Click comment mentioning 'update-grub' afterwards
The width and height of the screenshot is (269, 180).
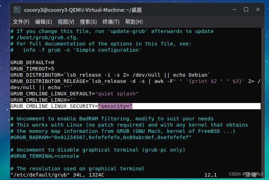click(x=112, y=31)
